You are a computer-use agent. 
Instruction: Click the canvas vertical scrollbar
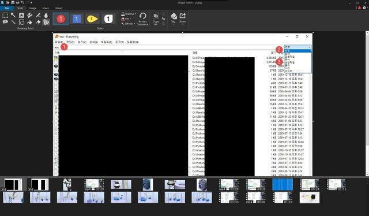point(367,104)
